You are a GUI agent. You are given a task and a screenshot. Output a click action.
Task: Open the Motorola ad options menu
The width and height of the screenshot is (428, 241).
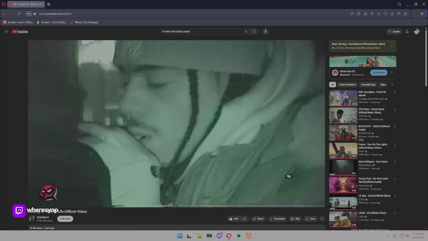[392, 73]
